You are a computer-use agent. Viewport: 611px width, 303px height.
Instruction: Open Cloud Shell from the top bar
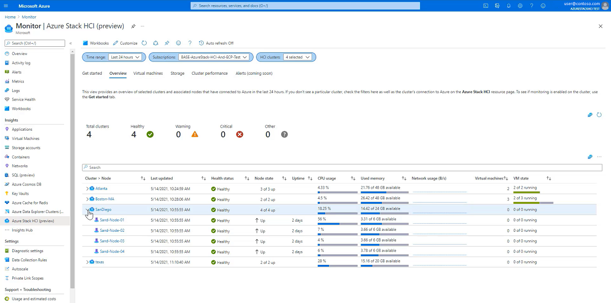(486, 6)
